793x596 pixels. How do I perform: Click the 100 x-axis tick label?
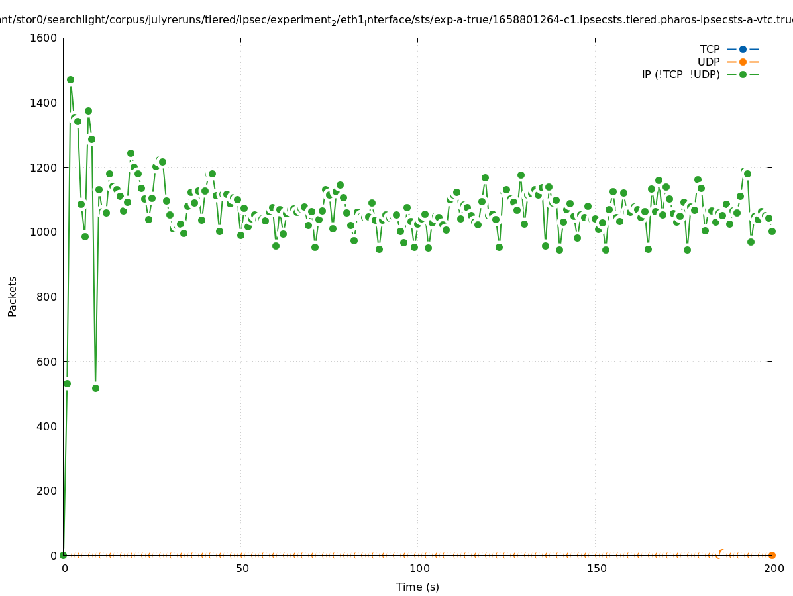418,568
